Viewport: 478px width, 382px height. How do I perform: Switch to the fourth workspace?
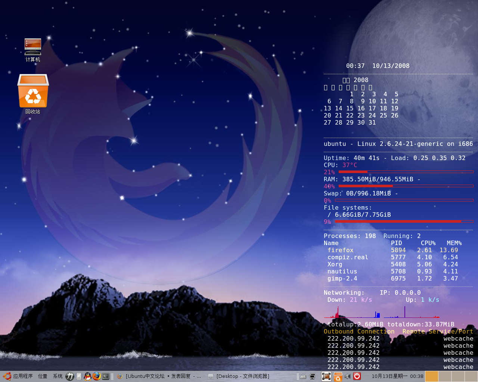point(471,376)
